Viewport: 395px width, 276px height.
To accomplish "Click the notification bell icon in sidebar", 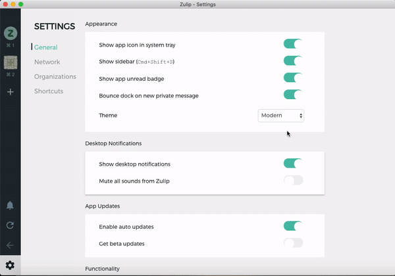I will tap(10, 206).
